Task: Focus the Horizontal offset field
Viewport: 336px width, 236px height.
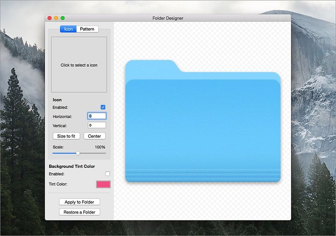Action: coord(97,116)
